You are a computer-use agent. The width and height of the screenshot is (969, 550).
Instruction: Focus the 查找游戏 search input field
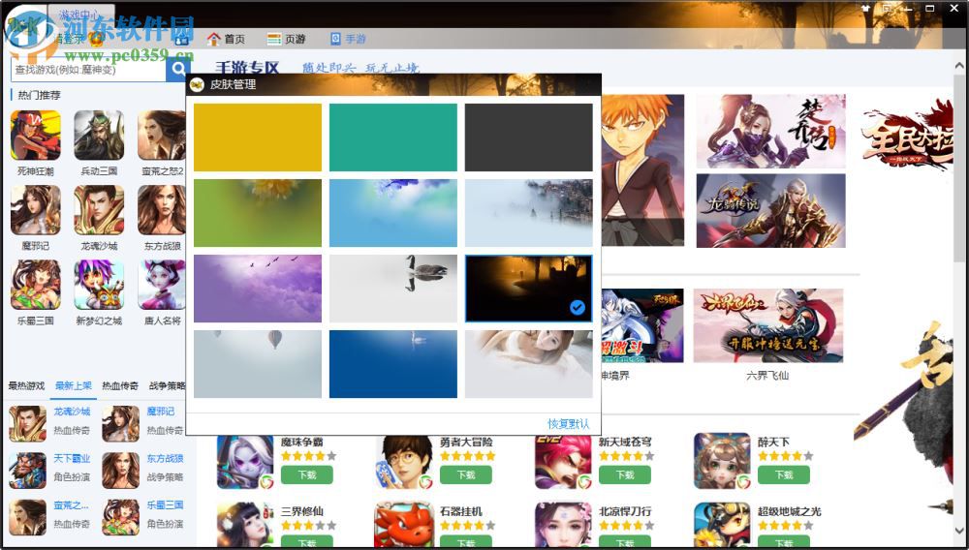(x=88, y=69)
